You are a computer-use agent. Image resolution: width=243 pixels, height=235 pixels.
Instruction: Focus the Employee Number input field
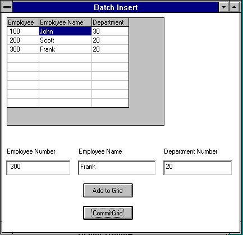point(38,168)
